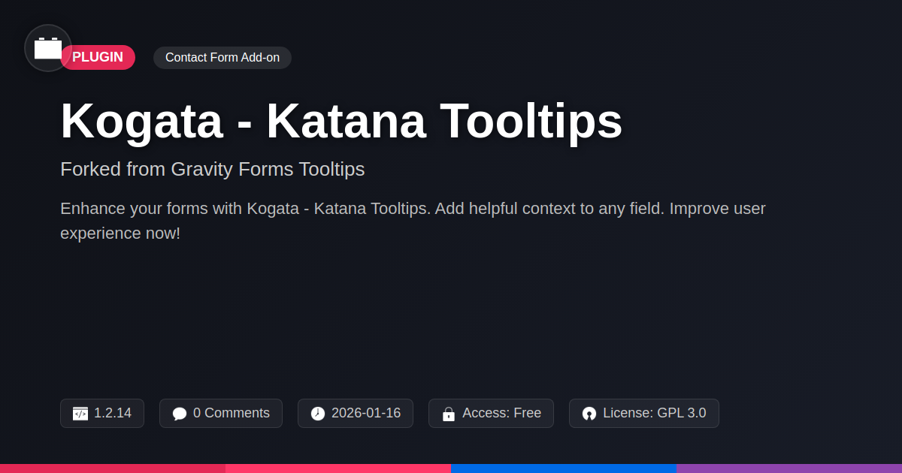Click the pink bottom color strip
The height and width of the screenshot is (473, 902).
click(338, 468)
